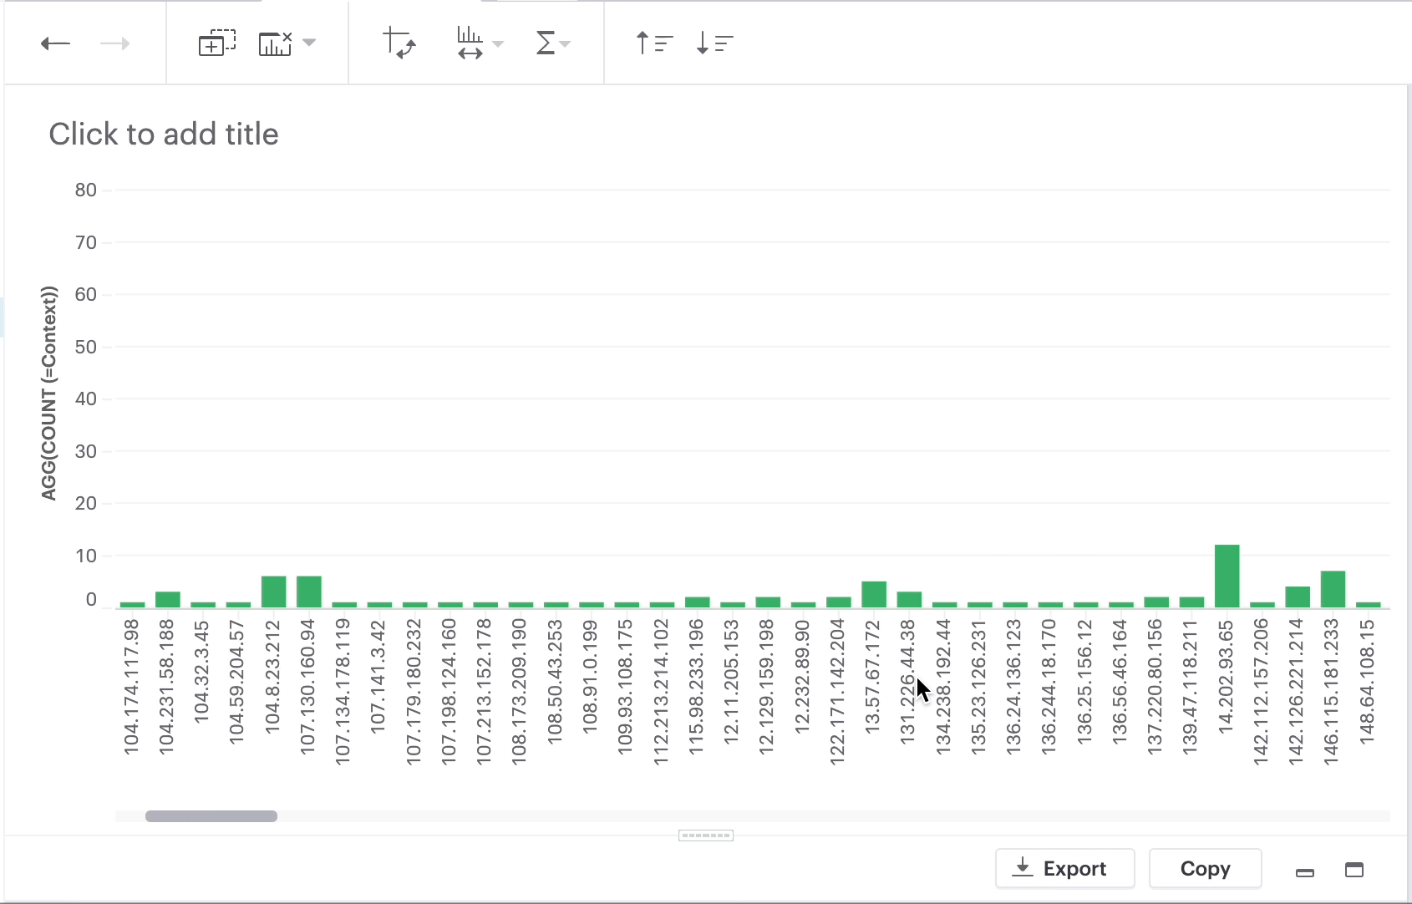Click the Export button
Screen dimensions: 1412x904
point(1064,868)
